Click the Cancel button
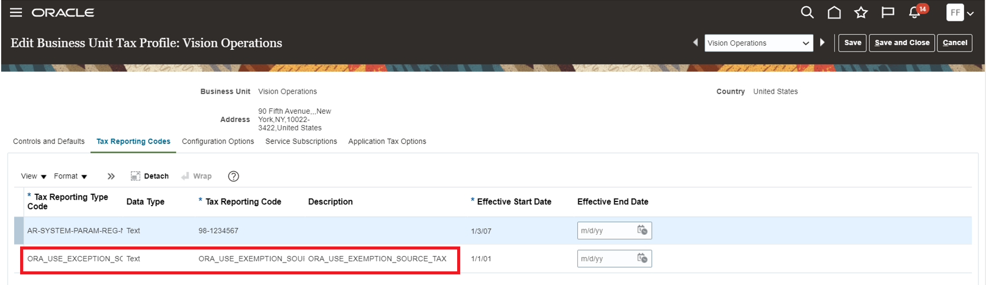Viewport: 986px width, 285px height. 955,43
